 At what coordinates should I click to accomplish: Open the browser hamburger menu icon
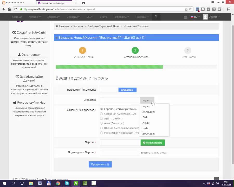(x=212, y=2)
